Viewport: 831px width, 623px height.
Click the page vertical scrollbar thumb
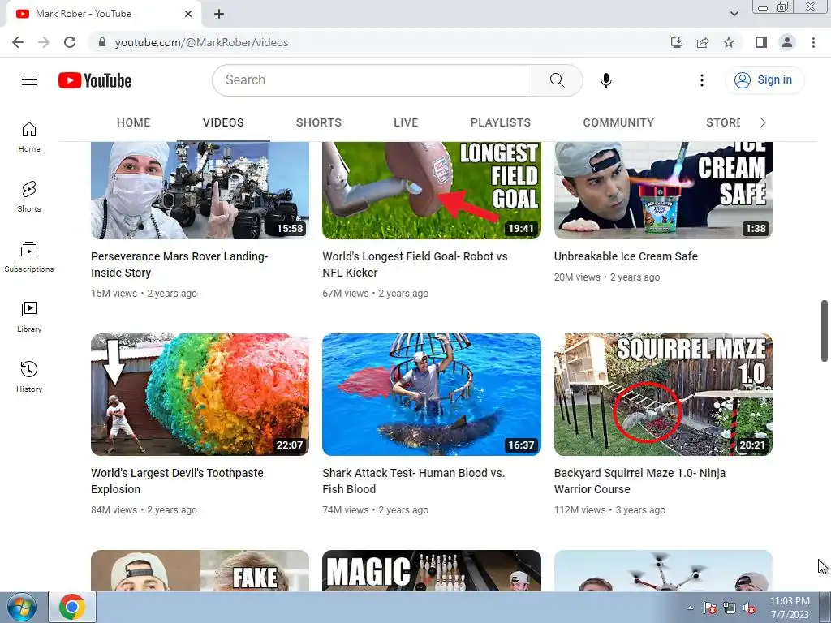[825, 331]
